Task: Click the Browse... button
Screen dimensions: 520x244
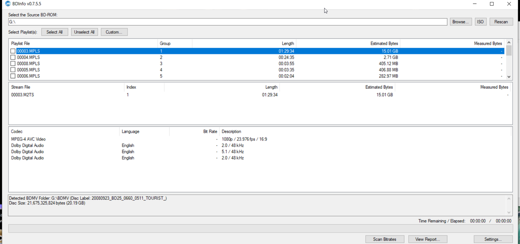Action: [x=461, y=22]
